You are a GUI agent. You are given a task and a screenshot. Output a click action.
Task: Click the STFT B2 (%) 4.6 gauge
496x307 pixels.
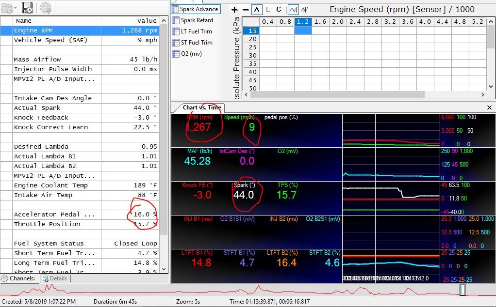coord(325,259)
